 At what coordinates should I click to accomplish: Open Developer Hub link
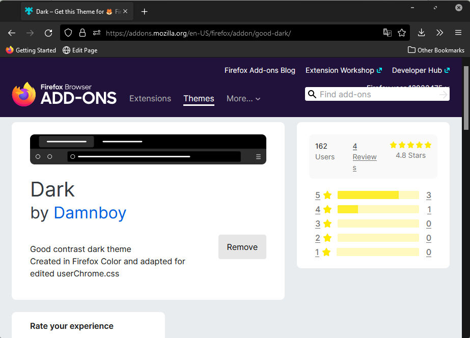coord(421,70)
